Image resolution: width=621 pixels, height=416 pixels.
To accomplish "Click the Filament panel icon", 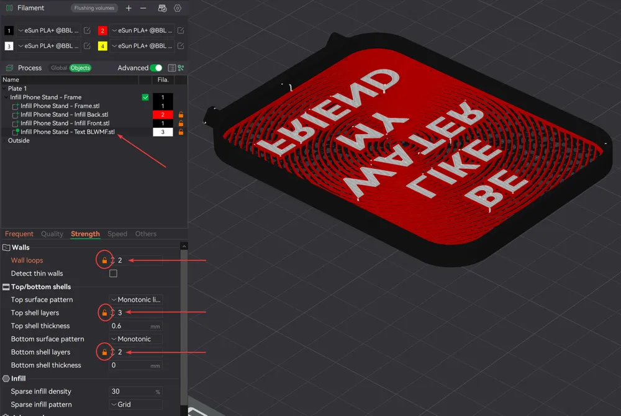I will tap(9, 8).
